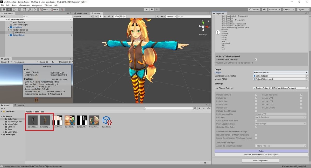Open the GameObject menu

pyautogui.click(x=25, y=5)
